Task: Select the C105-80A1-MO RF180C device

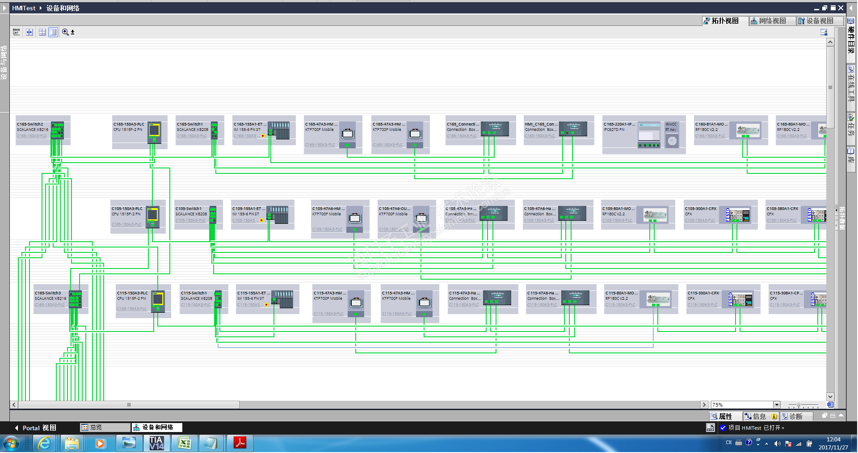Action: [x=638, y=215]
